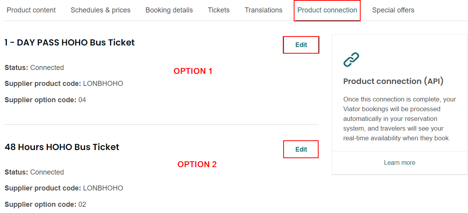Click the 1 - DAY PASS HOHO Bus Ticket heading
Screen dimensions: 468x213
70,42
